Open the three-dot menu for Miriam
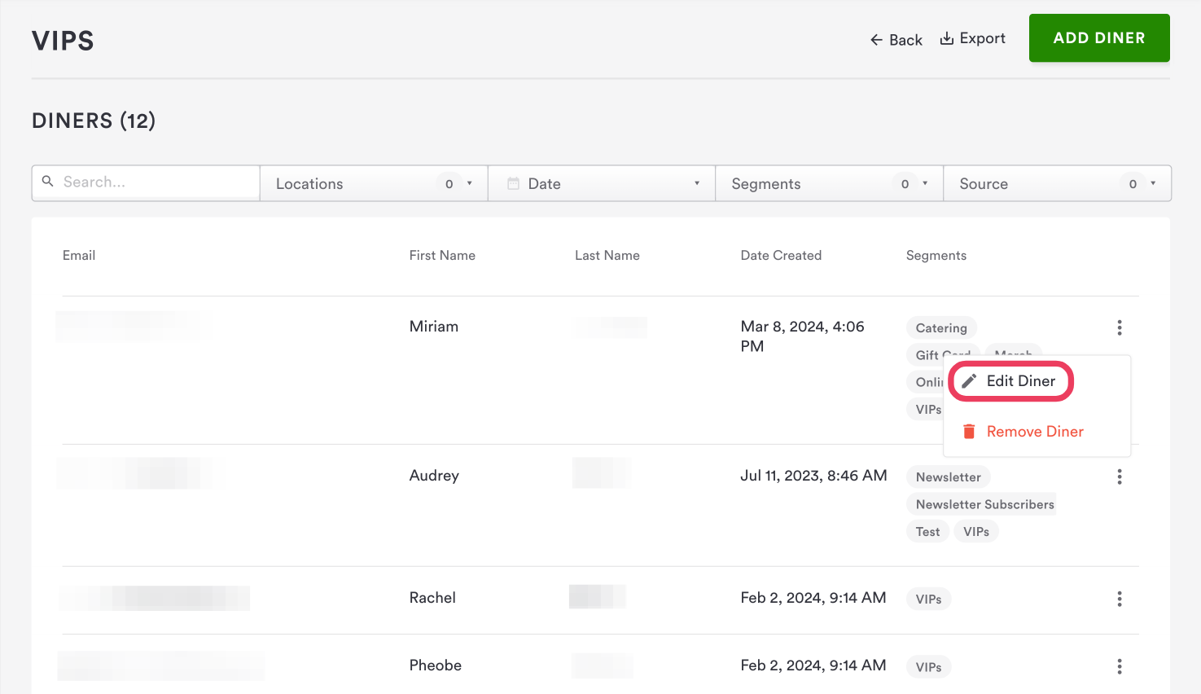The height and width of the screenshot is (694, 1201). pos(1120,327)
